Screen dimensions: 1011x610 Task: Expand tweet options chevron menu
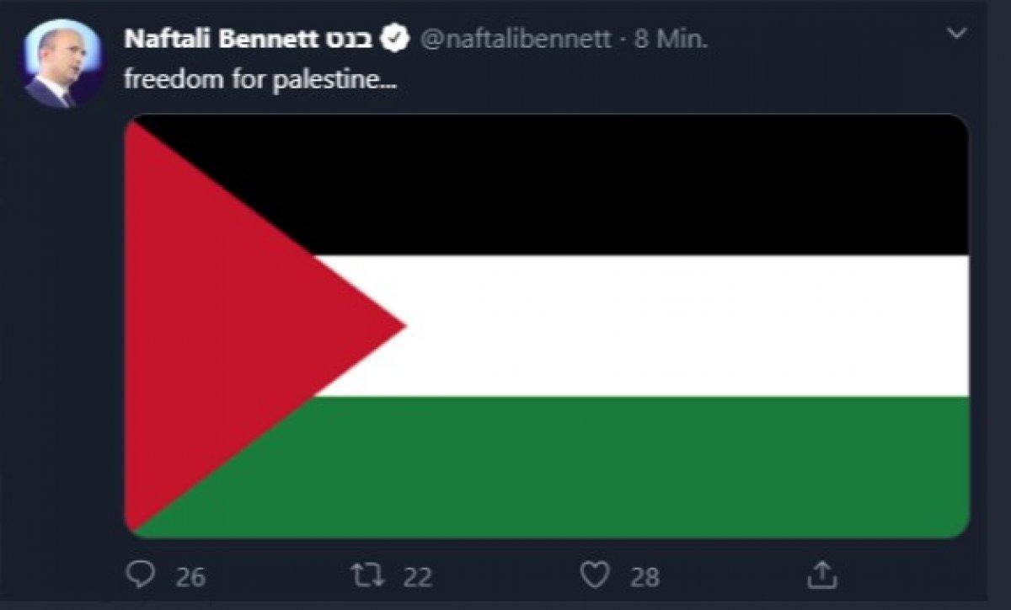click(956, 34)
